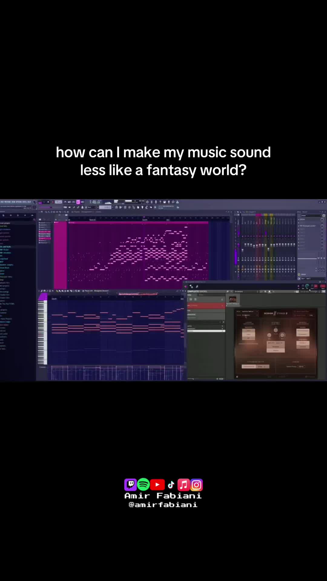Click the Twitch logo icon
327x581 pixels.
[130, 484]
